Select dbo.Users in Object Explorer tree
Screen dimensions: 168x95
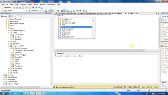pyautogui.click(x=18, y=39)
